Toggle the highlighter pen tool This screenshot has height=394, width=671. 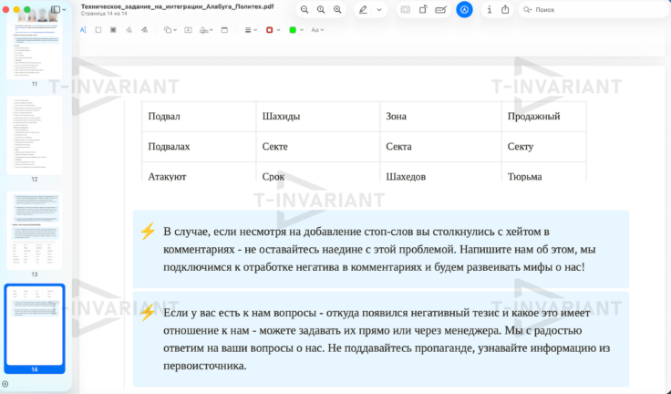pos(364,9)
